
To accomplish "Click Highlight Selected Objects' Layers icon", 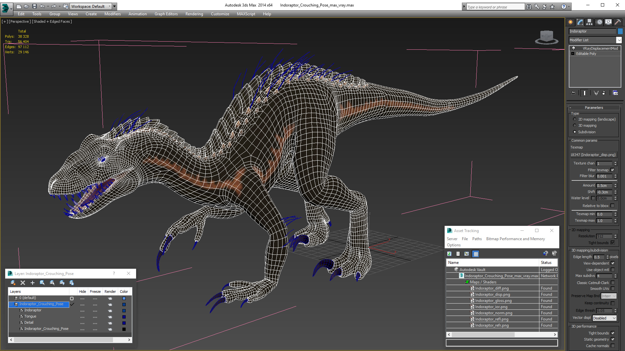I will click(52, 283).
